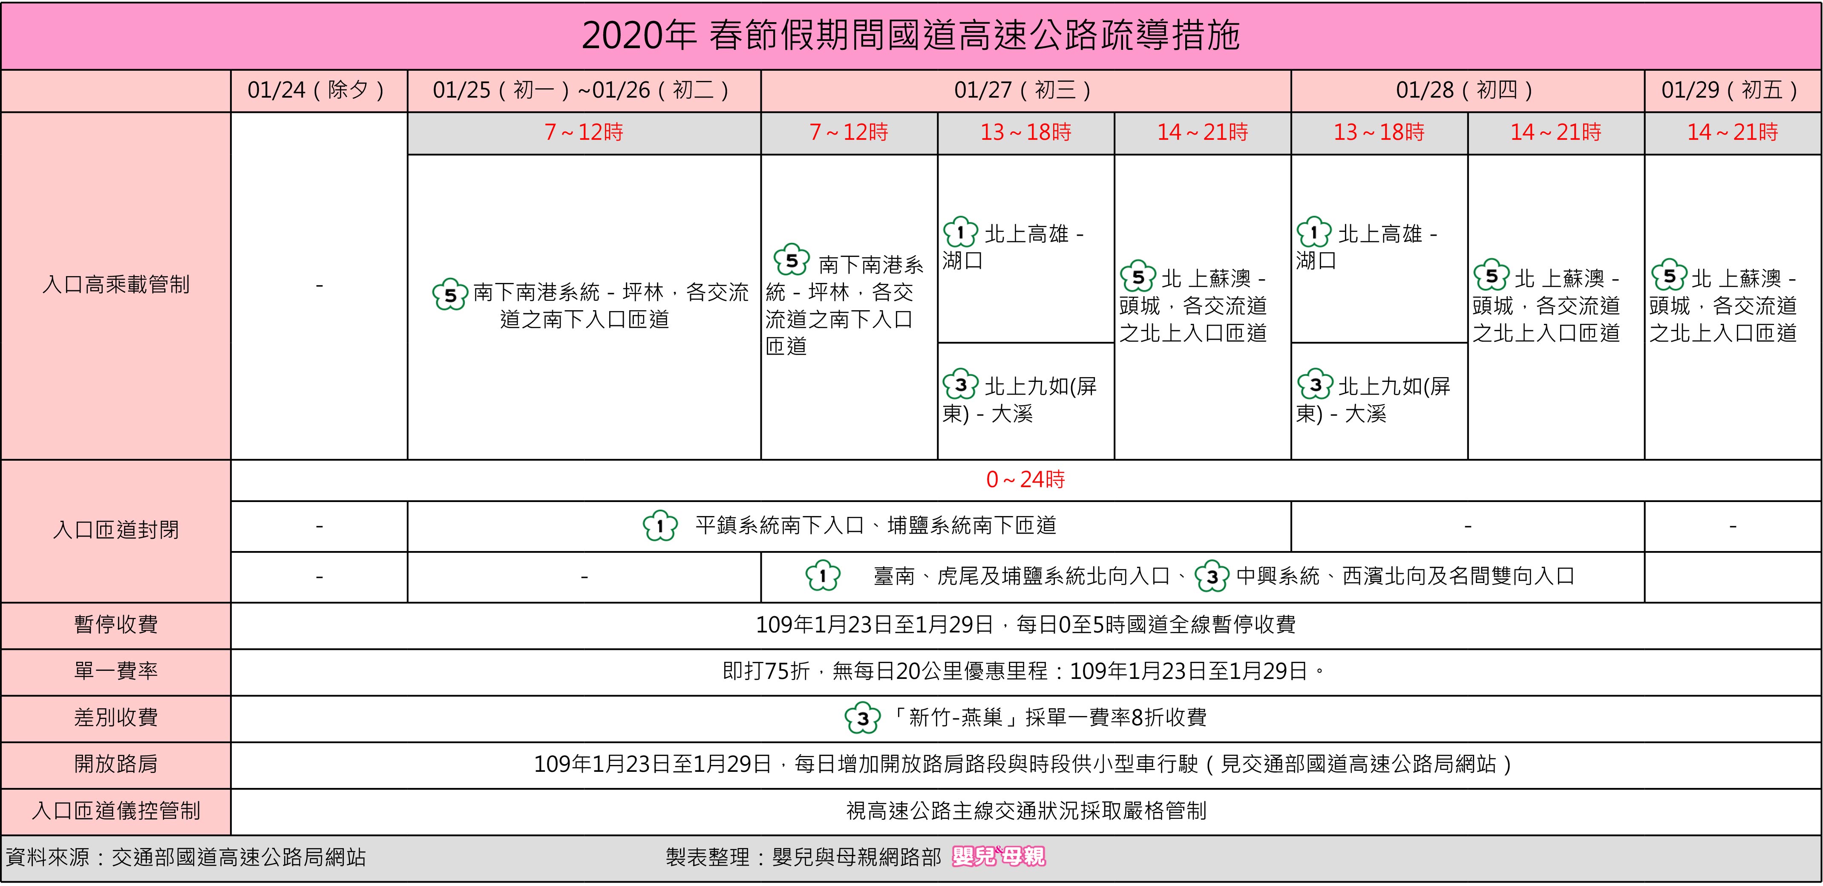Click the highway 5 icon in 01/25~01/26 cell
The height and width of the screenshot is (886, 1823).
[x=450, y=295]
